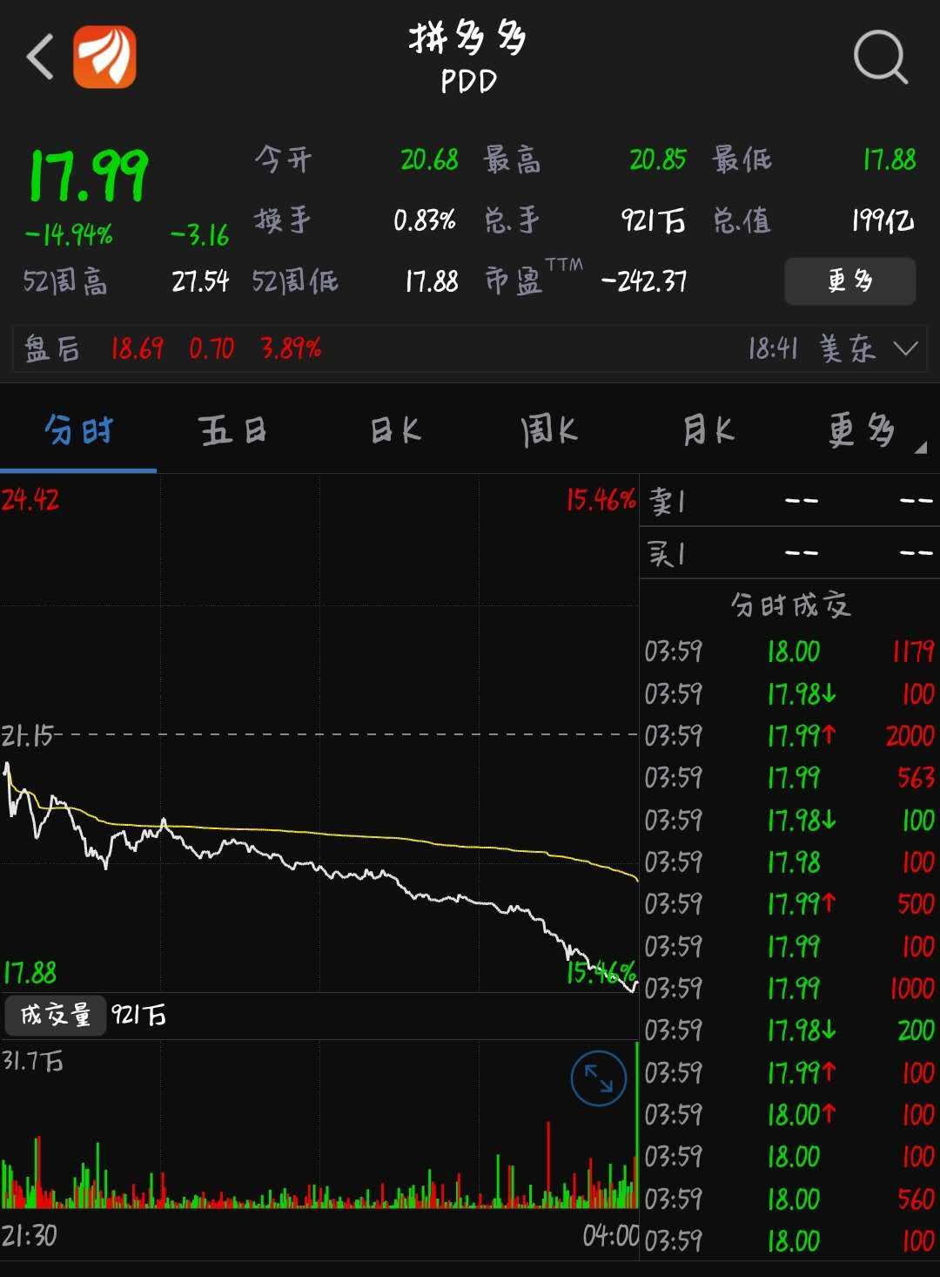This screenshot has width=940, height=1277.
Task: Expand chart to fullscreen with the arrows icon
Action: pyautogui.click(x=599, y=1078)
